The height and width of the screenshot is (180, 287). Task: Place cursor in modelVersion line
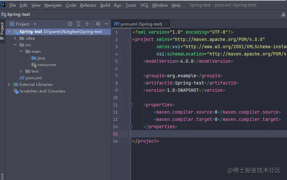click(188, 61)
